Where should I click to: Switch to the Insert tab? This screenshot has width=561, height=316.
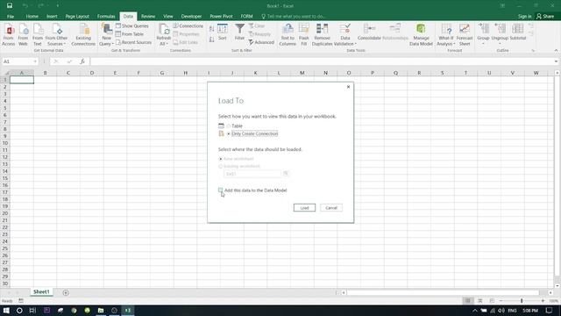(52, 16)
